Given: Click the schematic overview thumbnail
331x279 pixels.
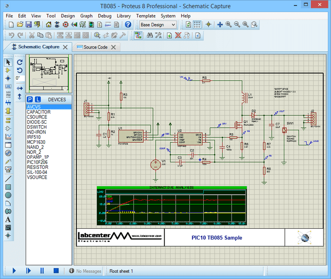Looking at the screenshot, I should [x=49, y=74].
